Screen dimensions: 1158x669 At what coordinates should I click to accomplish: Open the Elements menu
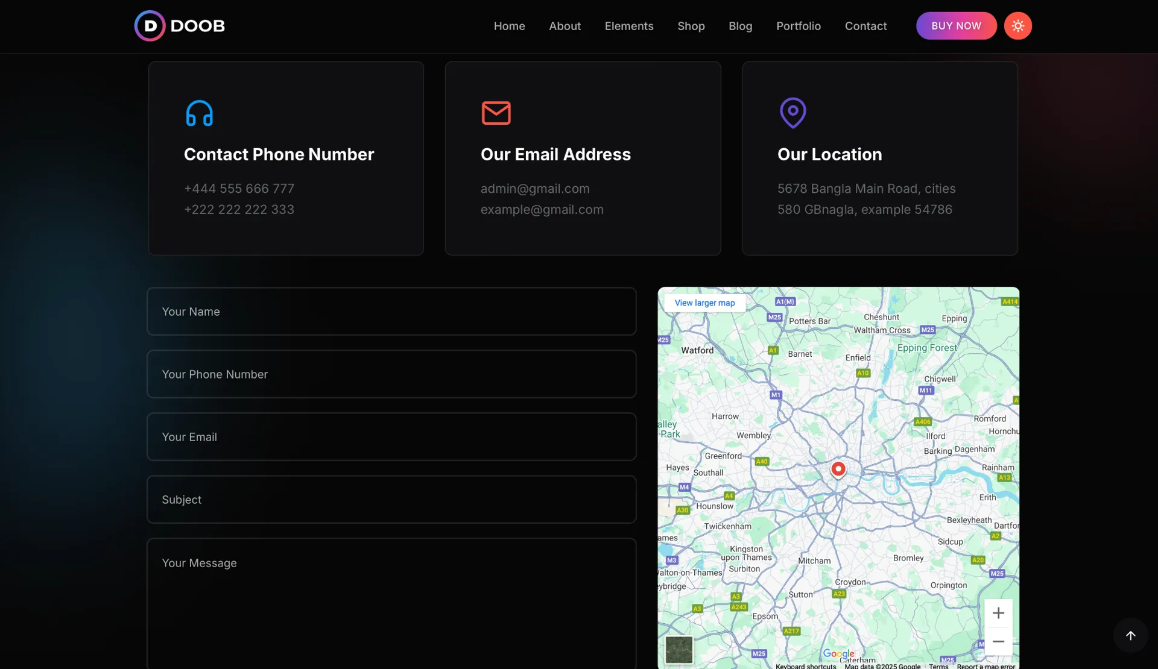click(x=628, y=26)
